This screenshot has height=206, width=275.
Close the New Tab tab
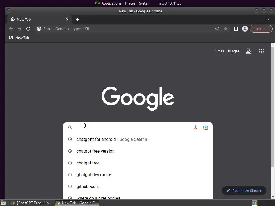click(67, 19)
